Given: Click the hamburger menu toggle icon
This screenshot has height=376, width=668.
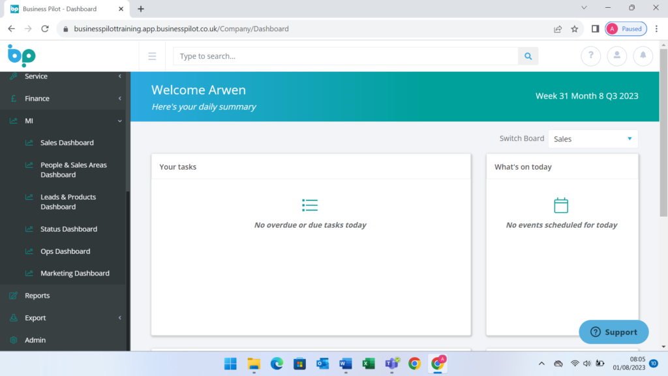Looking at the screenshot, I should pos(152,56).
